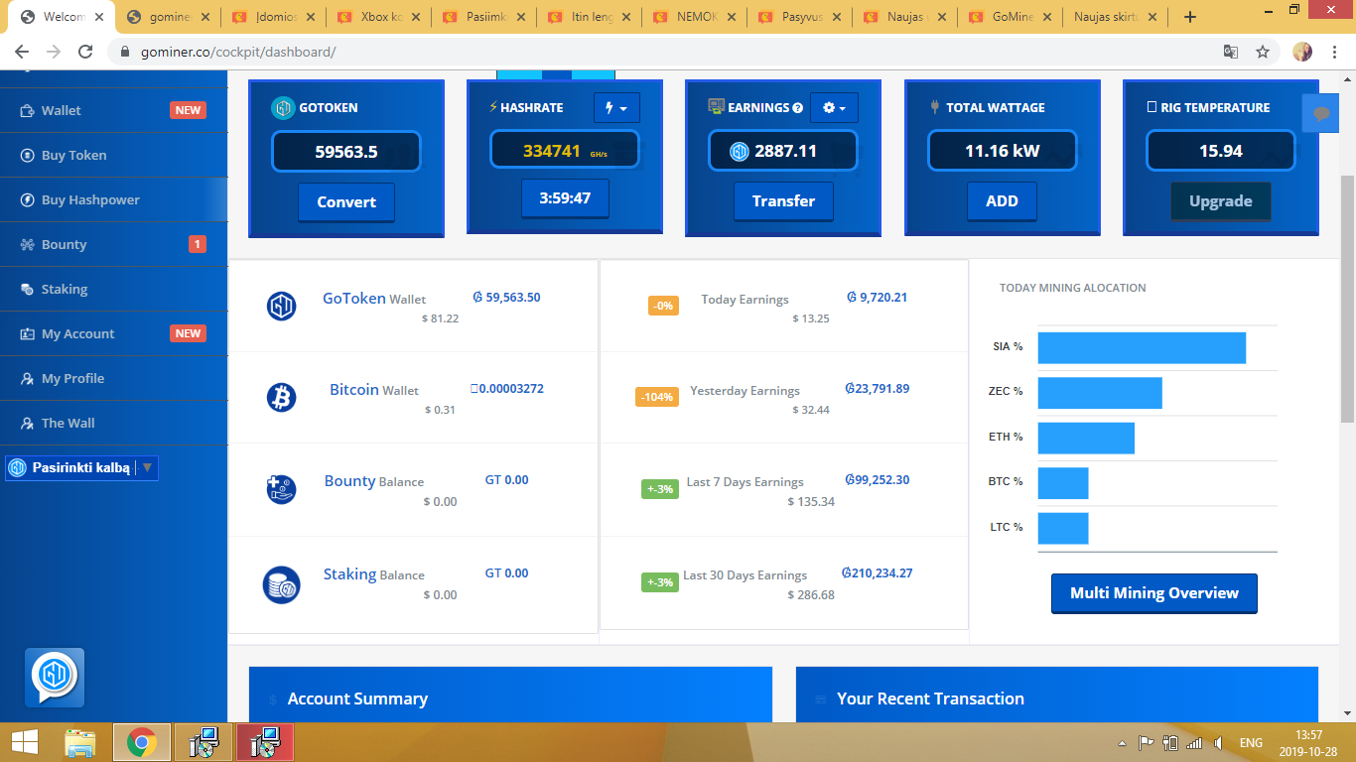This screenshot has height=762, width=1356.
Task: Click the translate page icon
Action: (x=1230, y=52)
